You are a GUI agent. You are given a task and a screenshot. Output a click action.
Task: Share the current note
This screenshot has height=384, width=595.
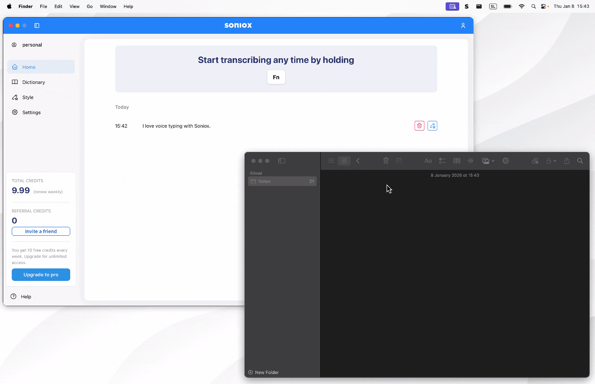567,161
